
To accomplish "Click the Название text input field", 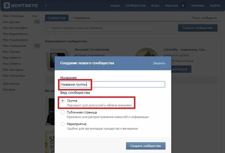I will tap(113, 84).
